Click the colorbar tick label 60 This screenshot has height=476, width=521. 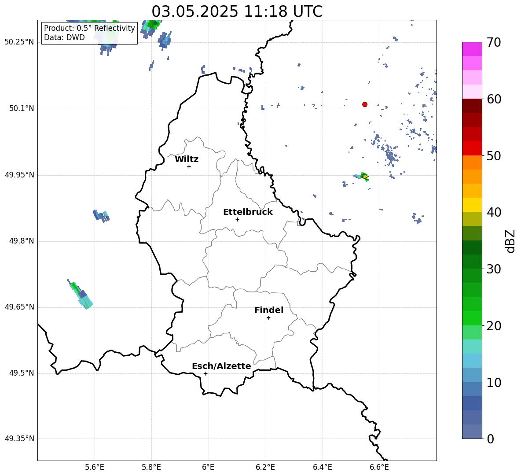tap(494, 99)
